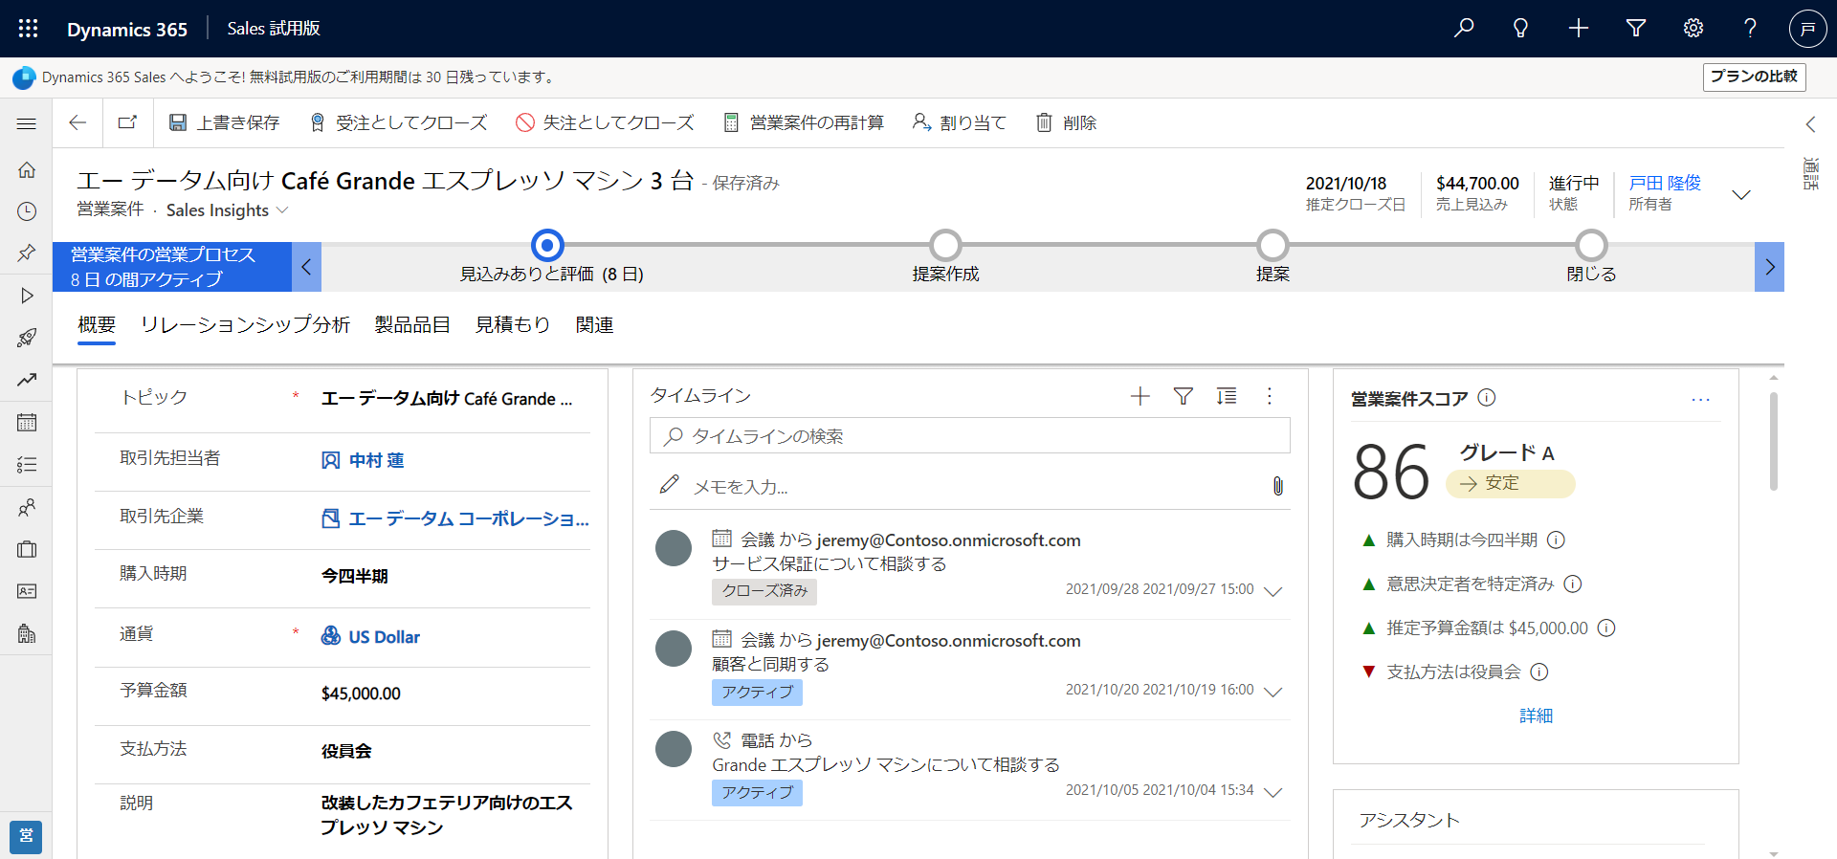
Task: Click the 詳細 link in score card
Action: coord(1536,716)
